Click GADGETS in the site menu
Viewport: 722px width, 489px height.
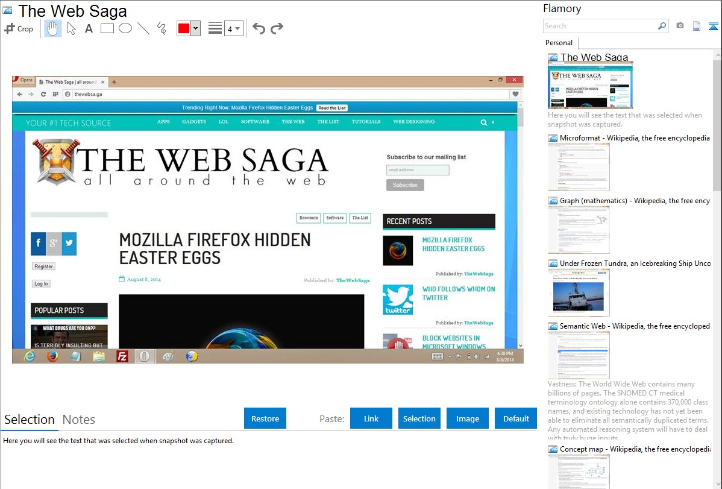(x=194, y=122)
